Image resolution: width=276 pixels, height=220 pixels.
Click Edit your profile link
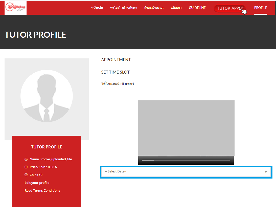click(x=37, y=183)
